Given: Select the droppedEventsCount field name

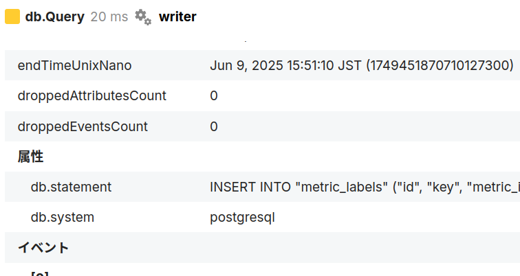Looking at the screenshot, I should pos(83,127).
